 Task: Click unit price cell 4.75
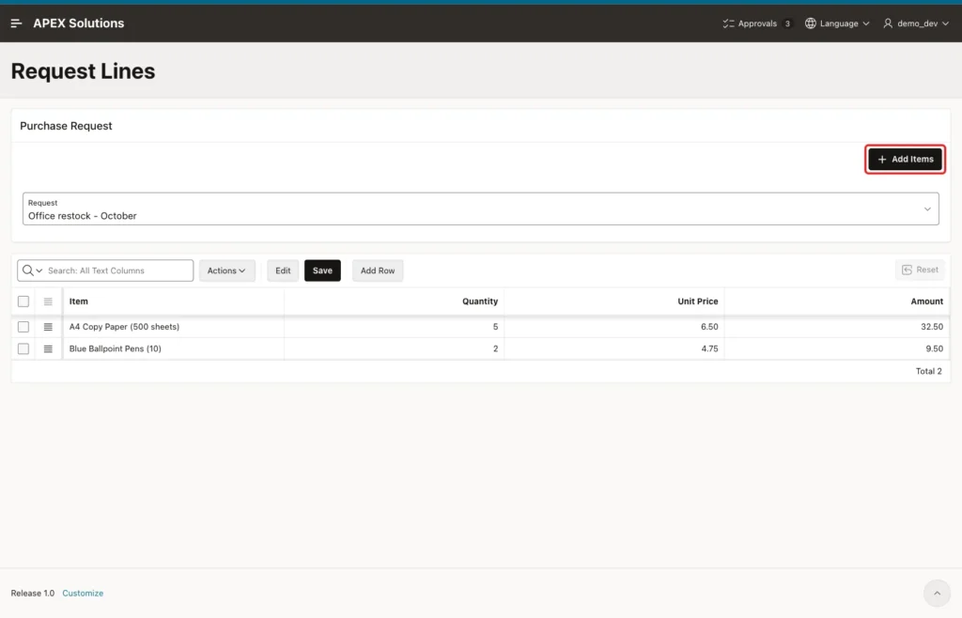(x=614, y=348)
